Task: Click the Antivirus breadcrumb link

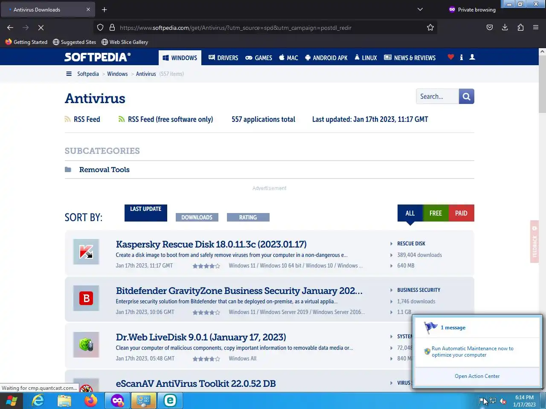Action: [x=146, y=74]
